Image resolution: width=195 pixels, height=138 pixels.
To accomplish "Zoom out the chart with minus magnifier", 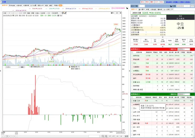I will (103, 136).
